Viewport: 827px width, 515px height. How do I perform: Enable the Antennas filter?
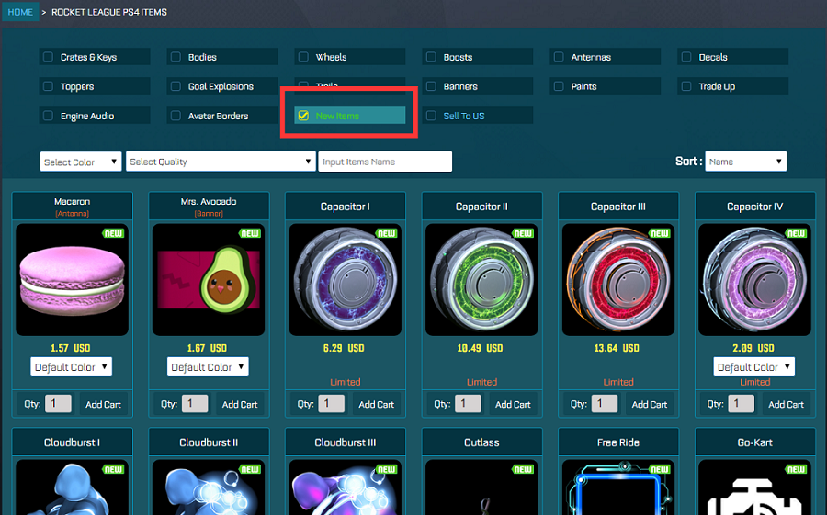tap(559, 56)
